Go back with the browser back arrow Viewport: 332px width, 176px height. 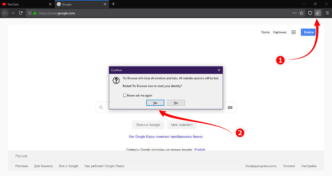pos(5,13)
